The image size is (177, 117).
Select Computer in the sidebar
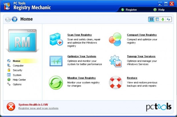tap(18, 66)
